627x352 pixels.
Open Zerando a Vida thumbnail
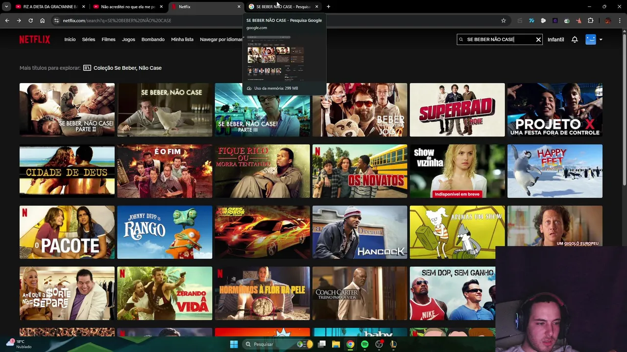tap(165, 293)
